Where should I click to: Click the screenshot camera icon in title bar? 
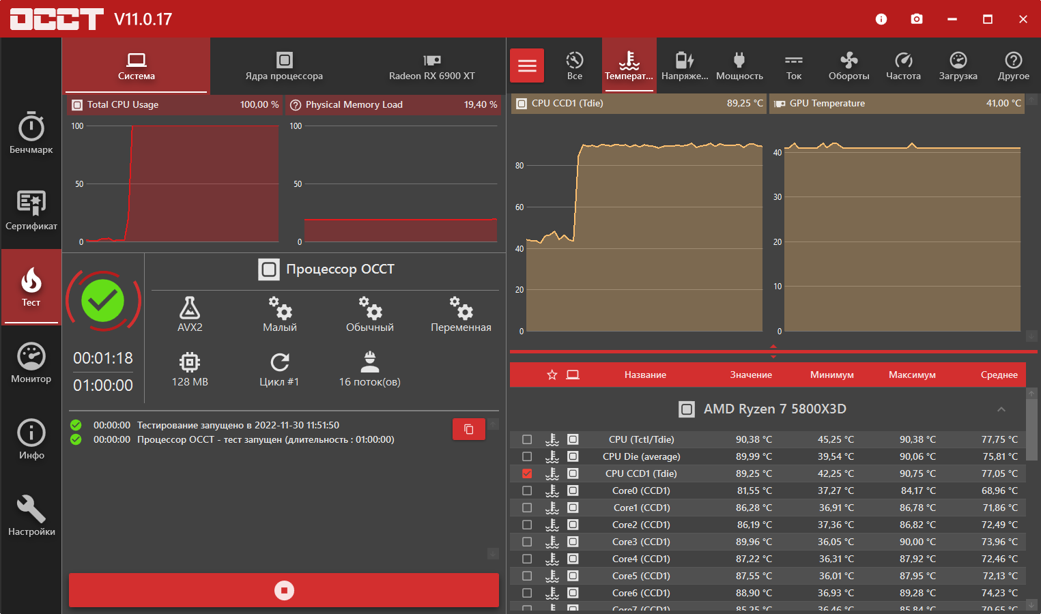click(x=917, y=19)
